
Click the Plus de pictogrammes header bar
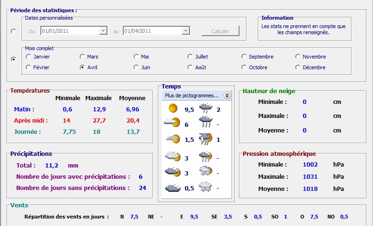[x=196, y=95]
